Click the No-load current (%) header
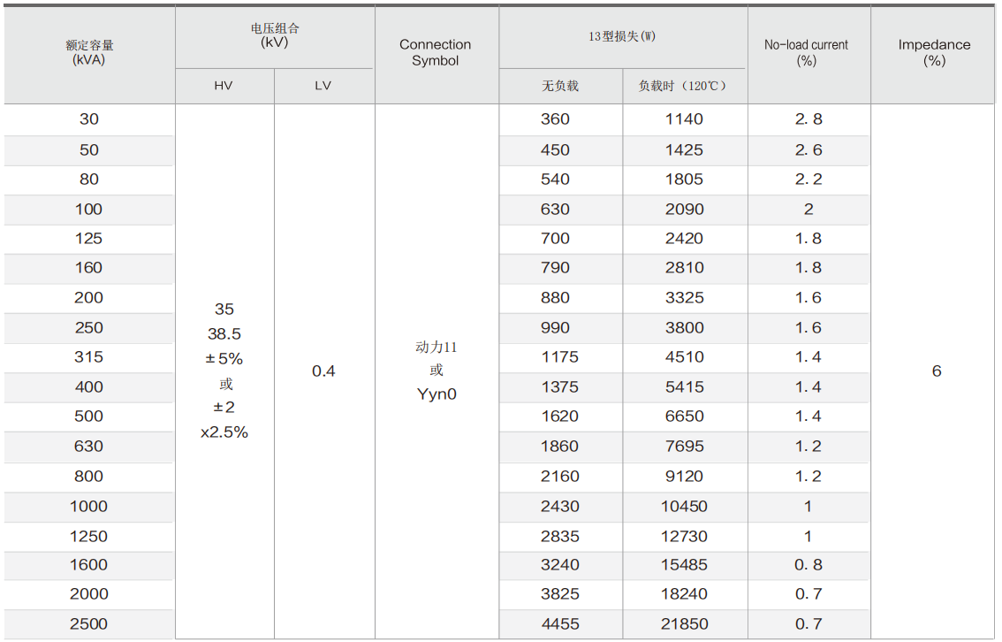 point(806,53)
